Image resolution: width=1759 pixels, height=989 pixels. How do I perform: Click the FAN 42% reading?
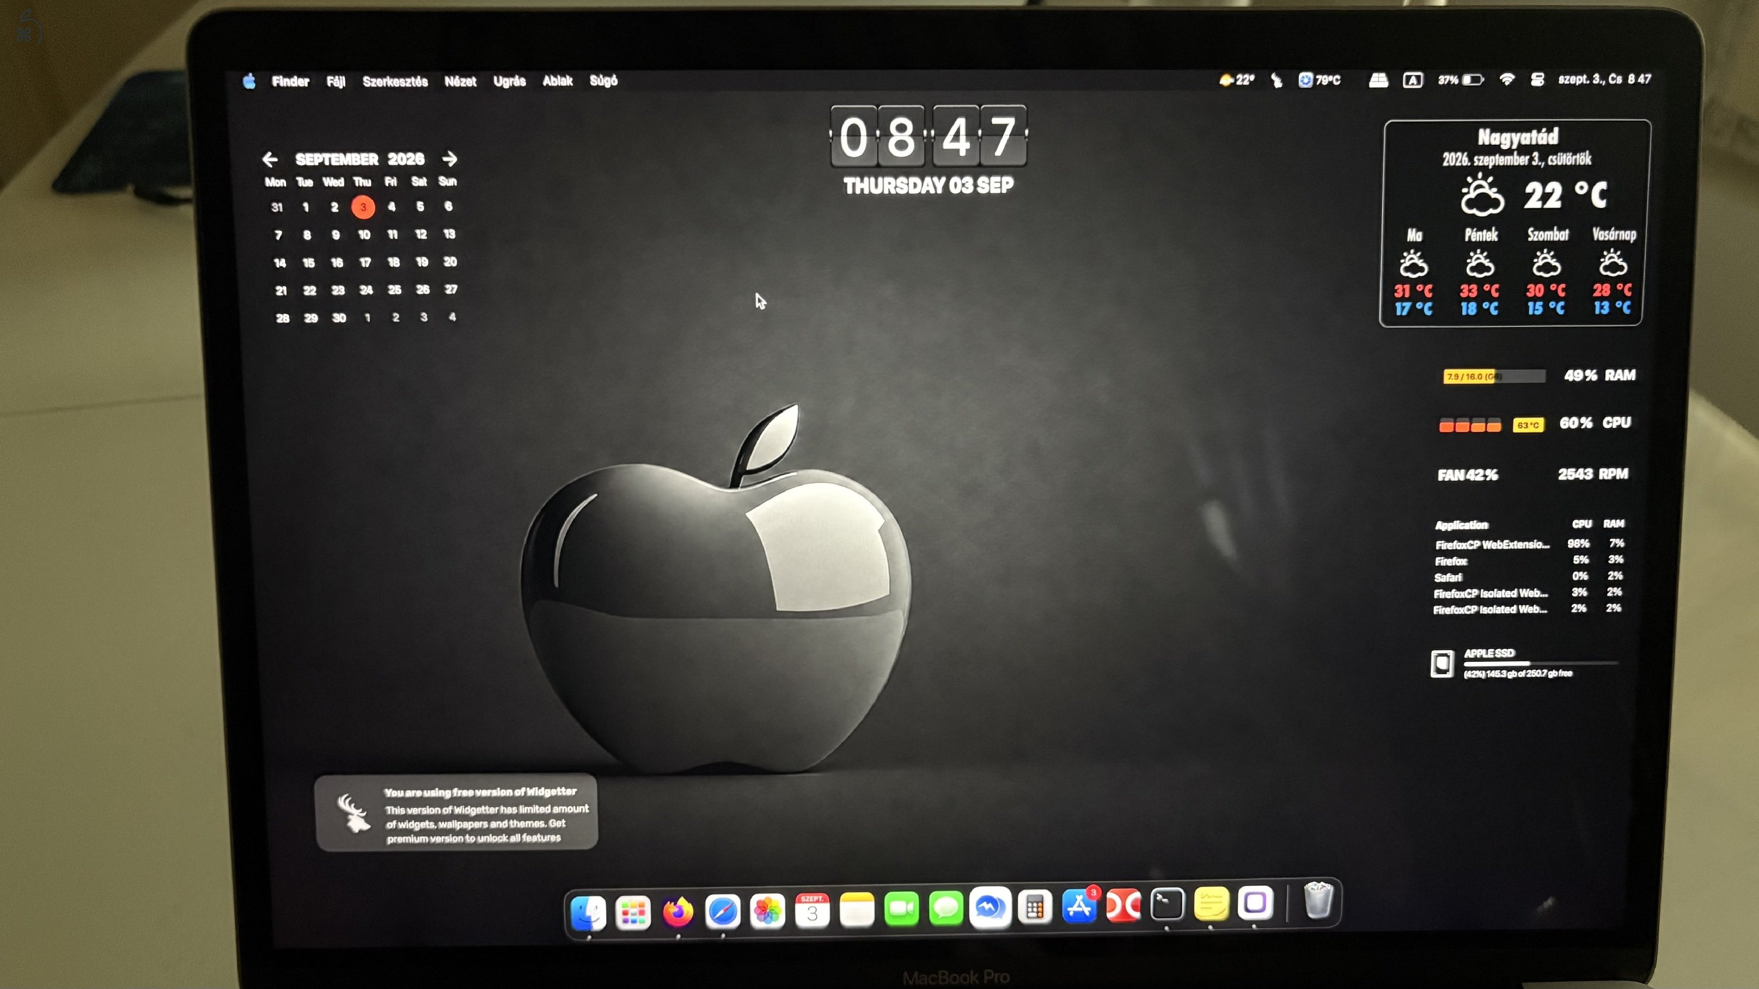point(1468,475)
